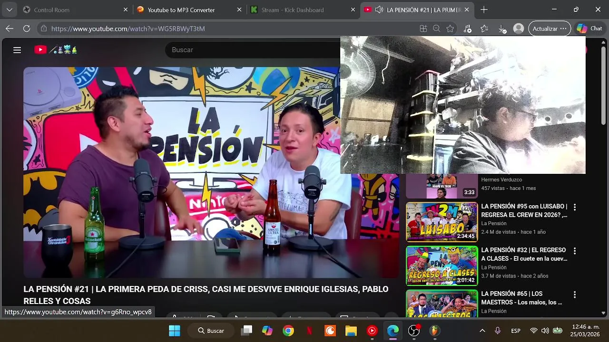Open Task View from taskbar
Screen dimensions: 609x342
246,331
